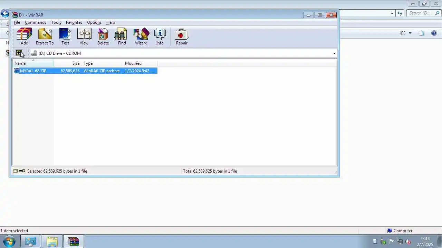442x248 pixels.
Task: Open the Help menu
Action: 110,22
